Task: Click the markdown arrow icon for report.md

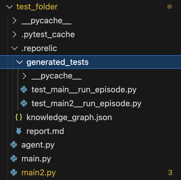Action: (19, 131)
